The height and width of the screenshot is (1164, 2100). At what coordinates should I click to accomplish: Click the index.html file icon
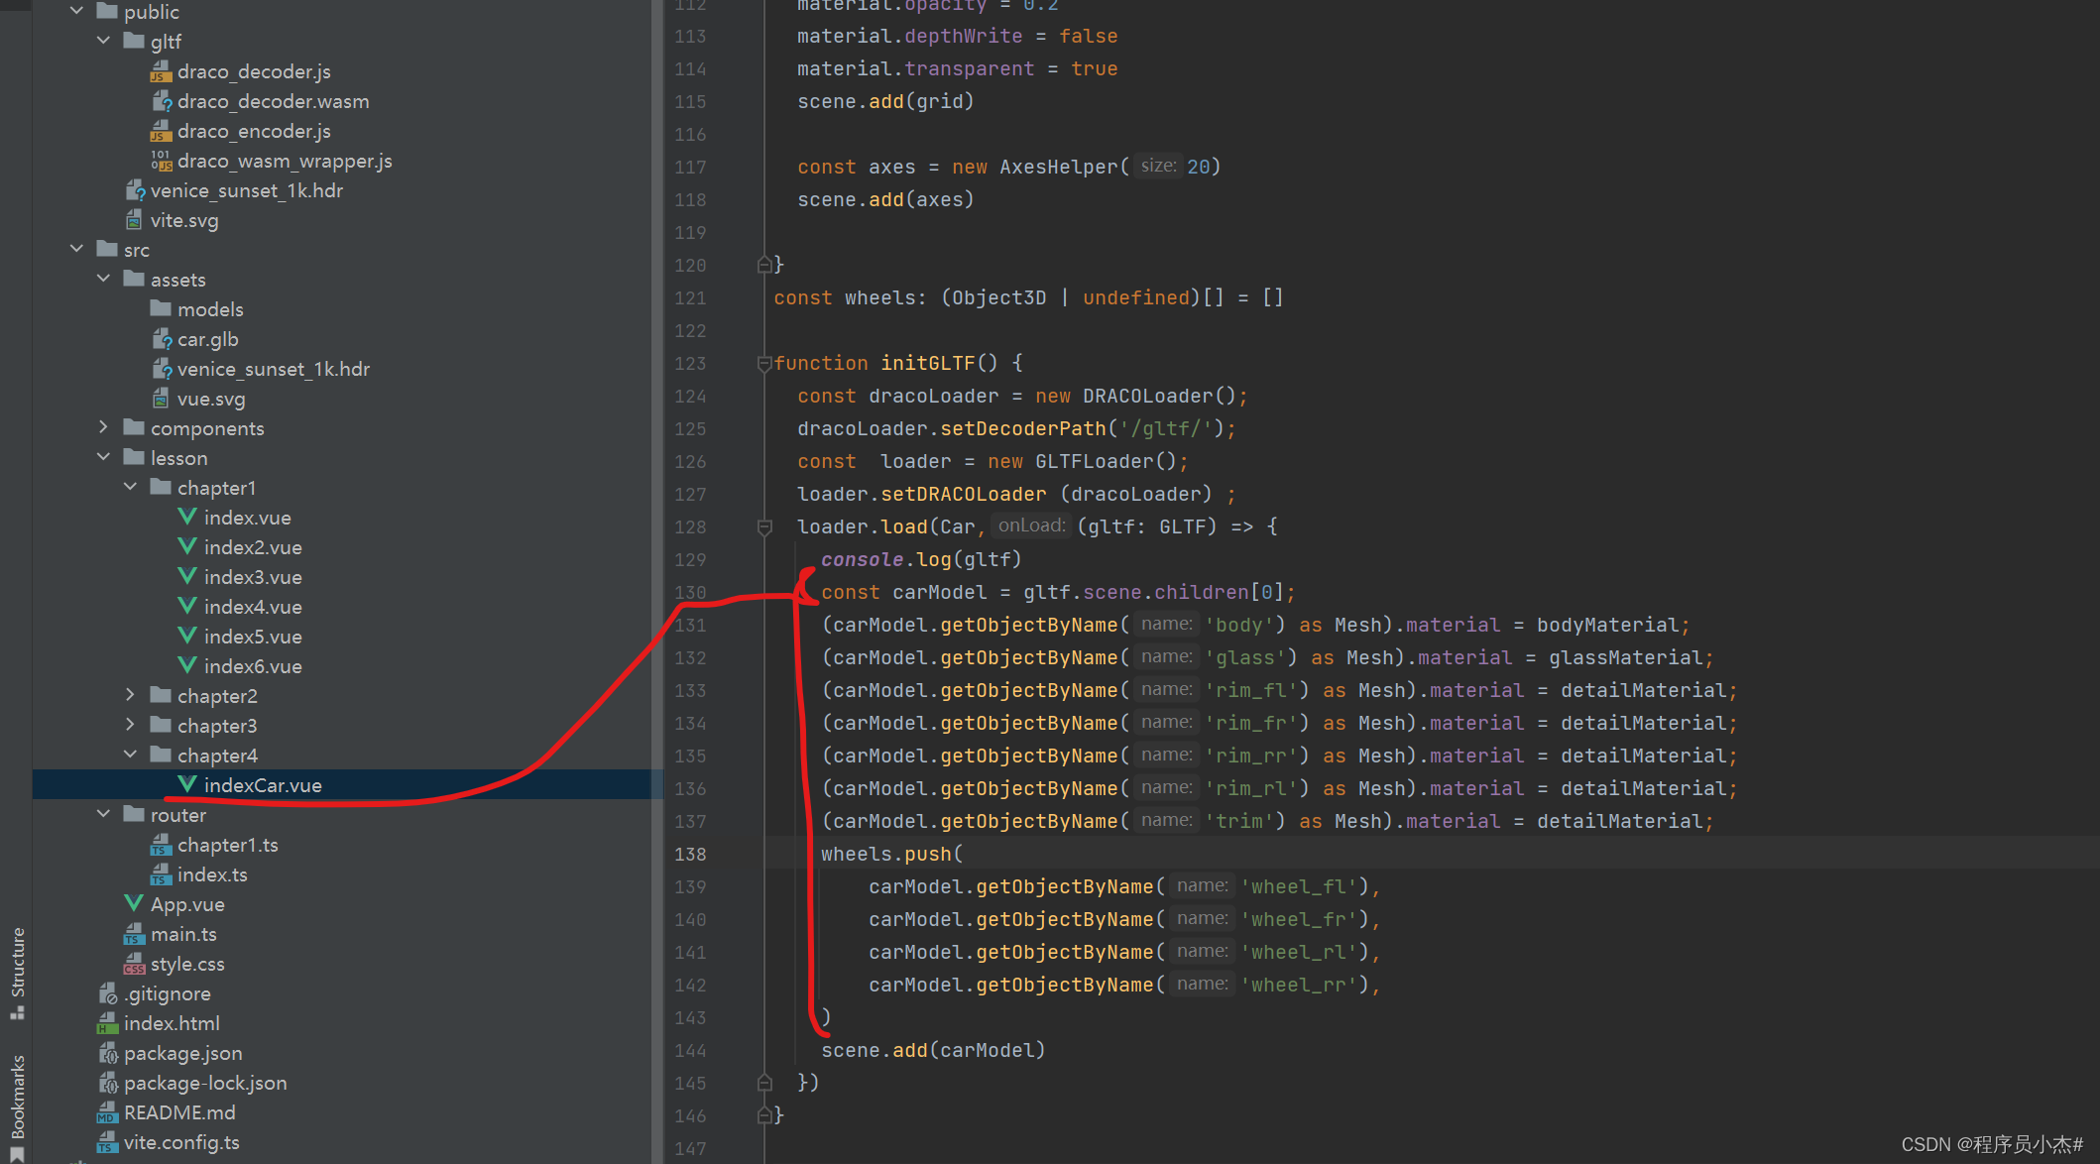click(107, 1023)
